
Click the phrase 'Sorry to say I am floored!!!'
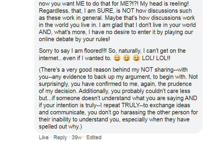pos(73,51)
